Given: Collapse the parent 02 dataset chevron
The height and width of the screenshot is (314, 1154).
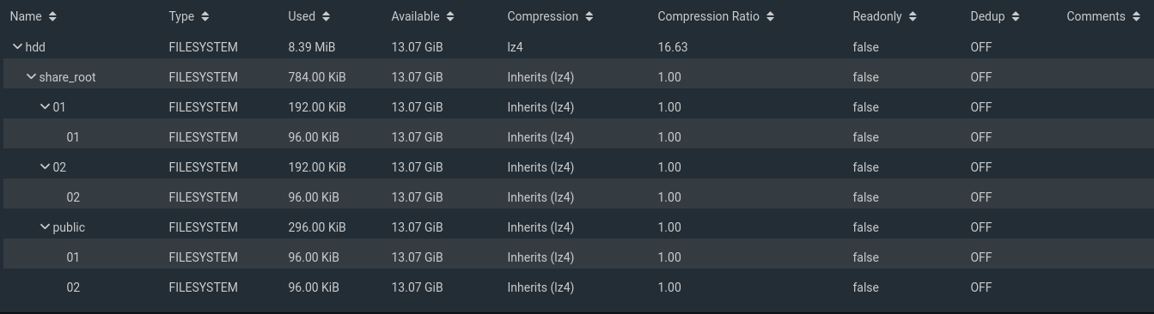Looking at the screenshot, I should (45, 166).
